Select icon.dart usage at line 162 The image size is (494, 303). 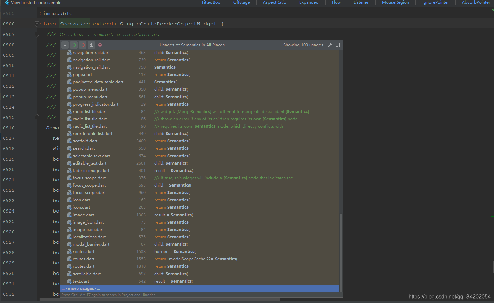point(200,200)
